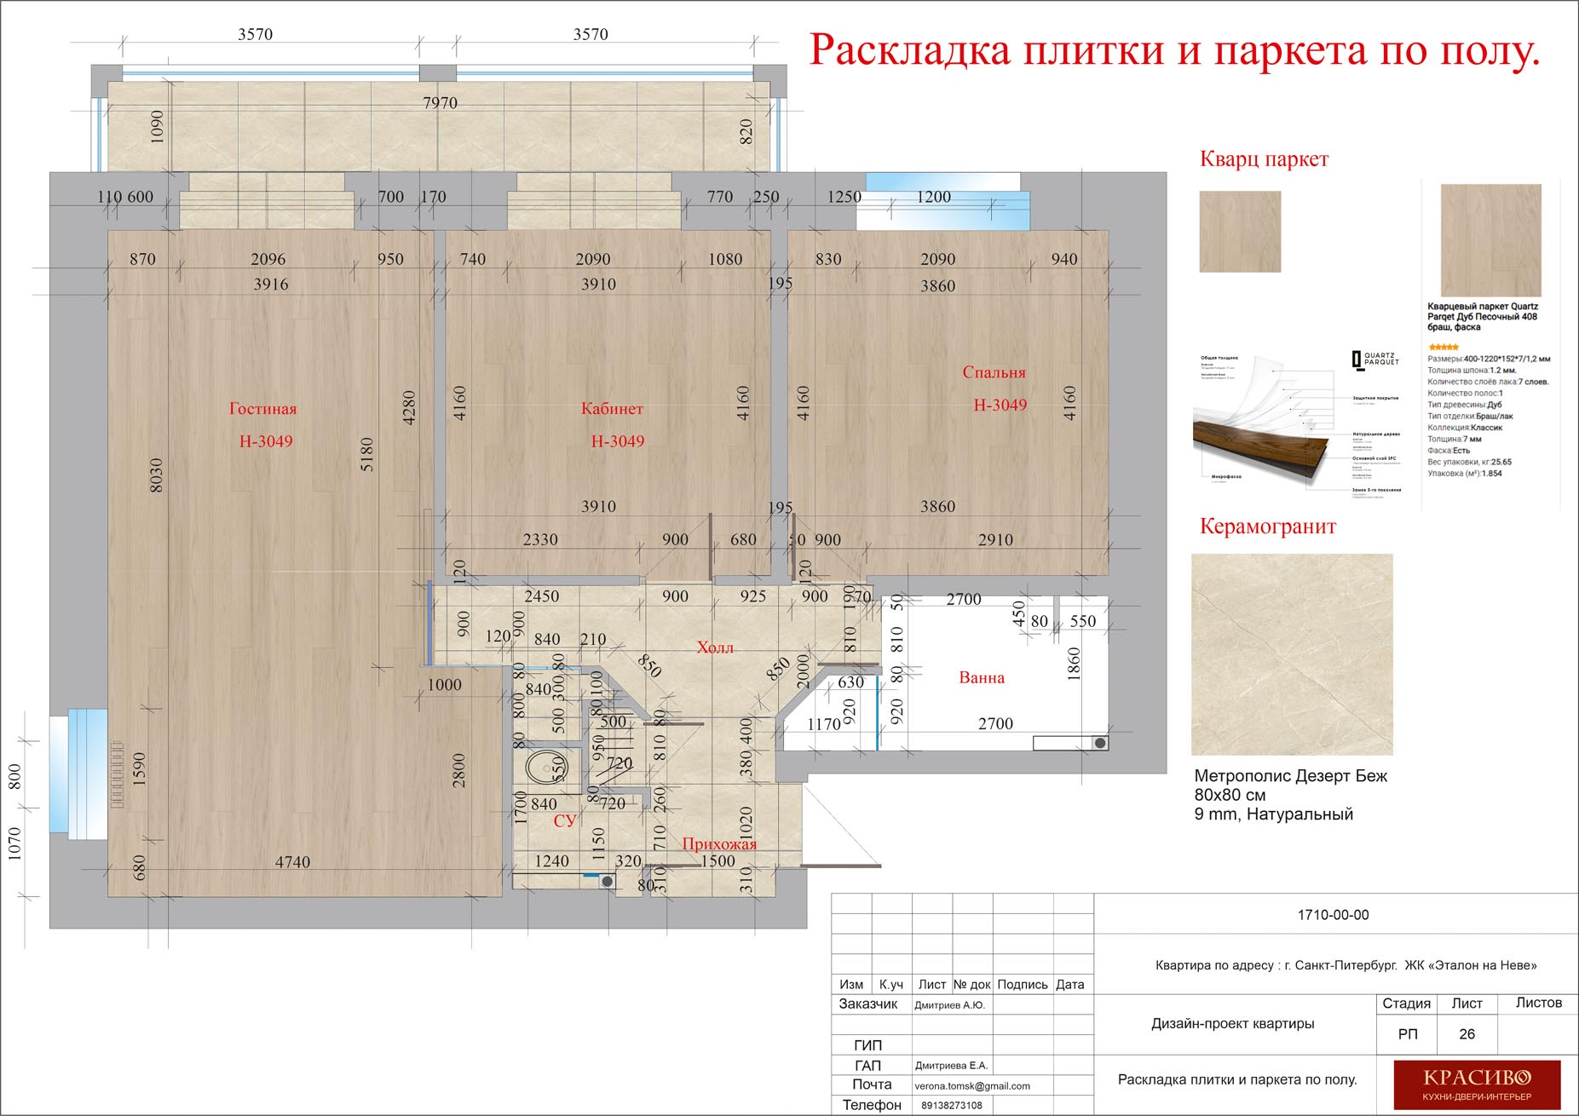
Task: Click the Спальня room label
Action: click(994, 372)
